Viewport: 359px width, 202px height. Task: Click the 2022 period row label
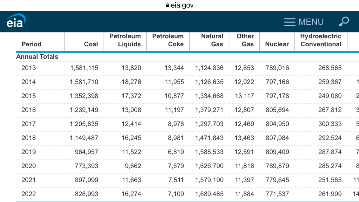[x=29, y=194]
